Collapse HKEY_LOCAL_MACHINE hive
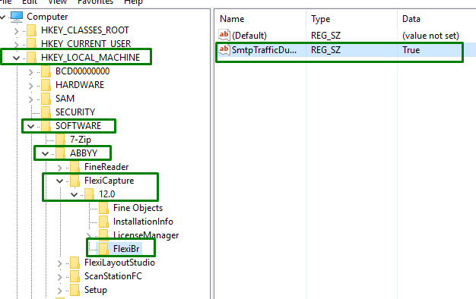The width and height of the screenshot is (476, 299). click(17, 58)
